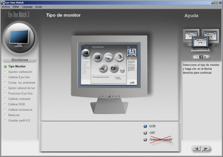Image resolution: width=223 pixels, height=157 pixels.
Task: Click the 'Seleccione el tipo de monitor' help text
Action: point(201,69)
